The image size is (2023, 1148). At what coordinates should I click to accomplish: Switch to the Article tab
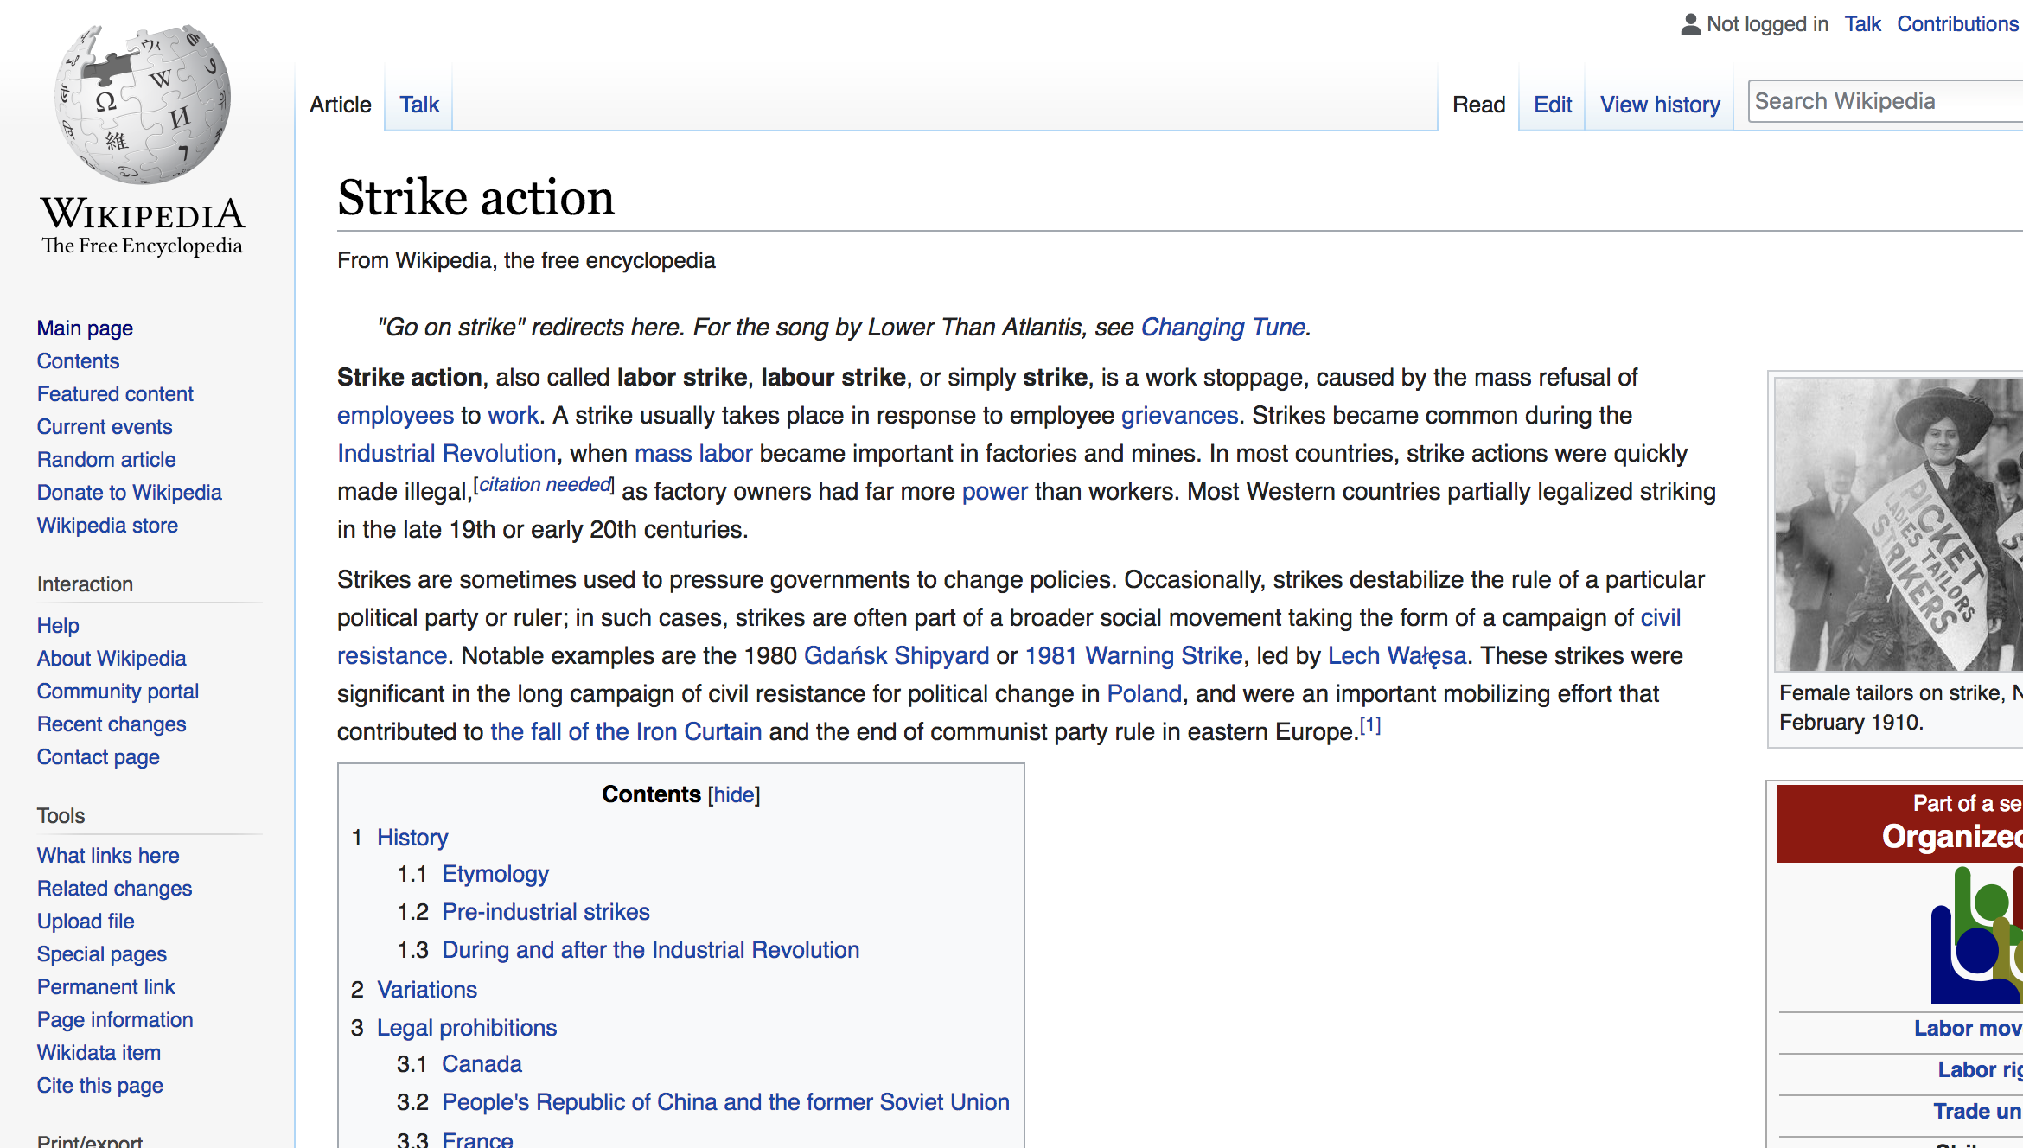click(341, 105)
